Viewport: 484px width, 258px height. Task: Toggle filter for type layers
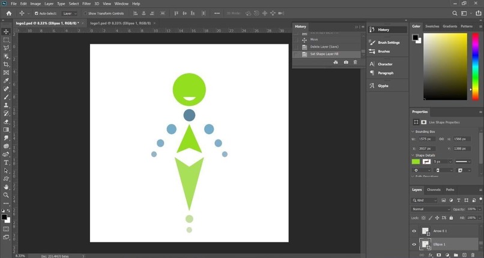click(459, 201)
